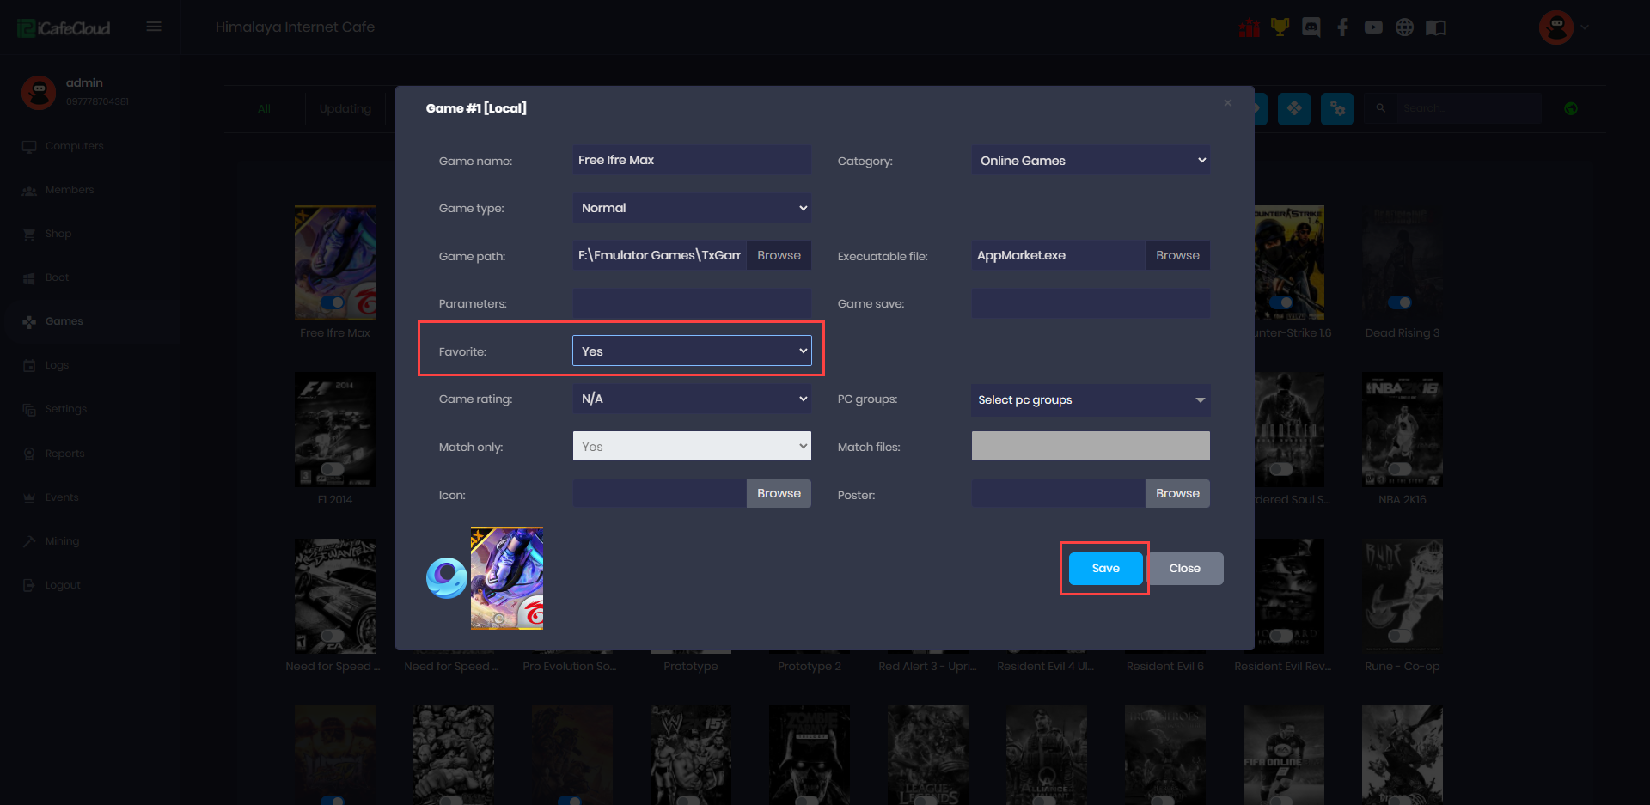Click the Game name input field
Screen dimensions: 1650x805
click(692, 161)
